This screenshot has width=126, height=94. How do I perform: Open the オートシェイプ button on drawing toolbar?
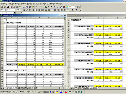(x=25, y=92)
